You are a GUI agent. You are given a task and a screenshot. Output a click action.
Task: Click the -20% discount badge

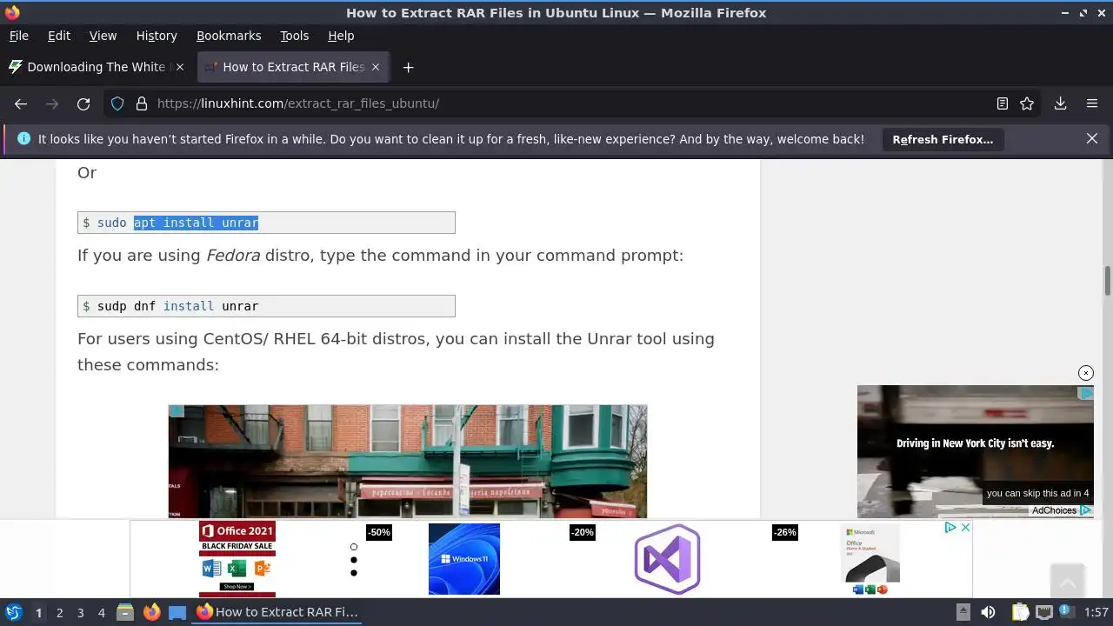point(582,532)
